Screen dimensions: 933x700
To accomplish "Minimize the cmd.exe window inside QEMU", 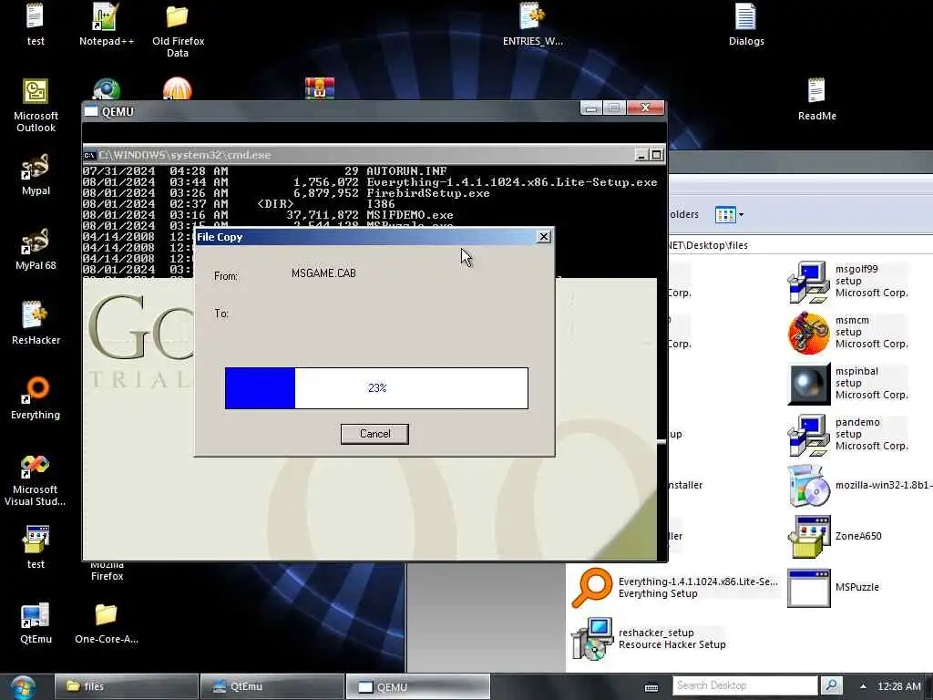I will pos(641,155).
